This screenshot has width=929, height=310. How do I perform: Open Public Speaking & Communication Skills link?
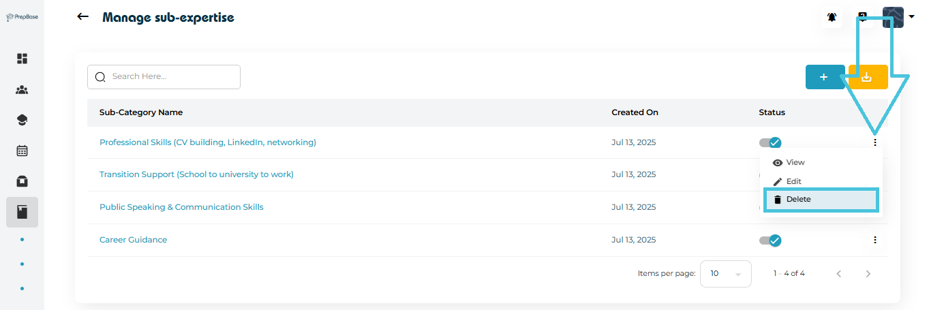181,207
